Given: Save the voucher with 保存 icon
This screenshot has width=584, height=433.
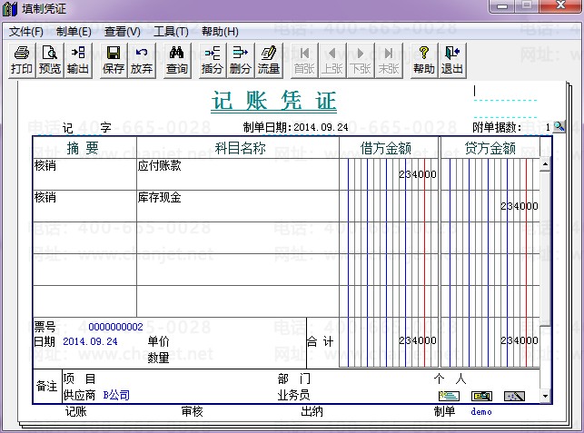Looking at the screenshot, I should pos(114,60).
